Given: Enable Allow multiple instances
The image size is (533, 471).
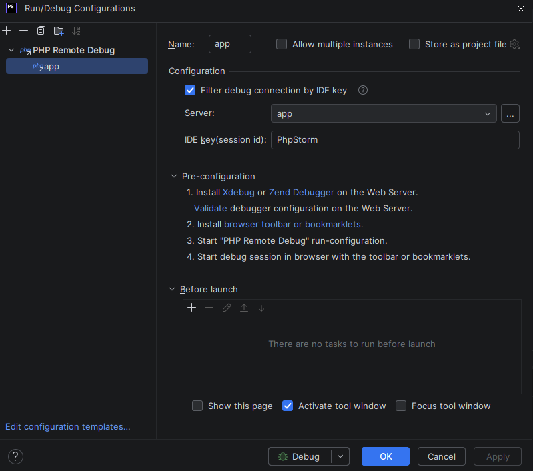Looking at the screenshot, I should [x=282, y=45].
